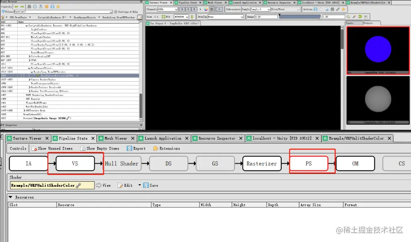Select the green flipped-Y axis icon
Screen dimensions: 411x242
coord(191,16)
